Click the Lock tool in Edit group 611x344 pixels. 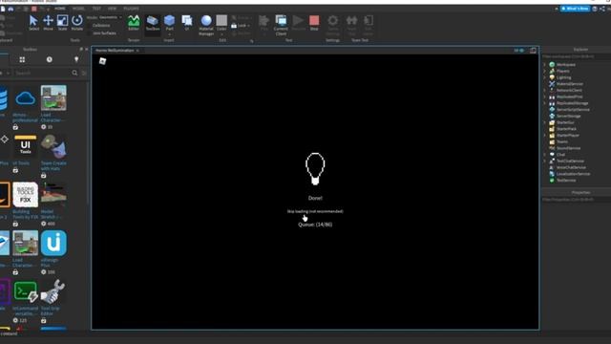[241, 26]
